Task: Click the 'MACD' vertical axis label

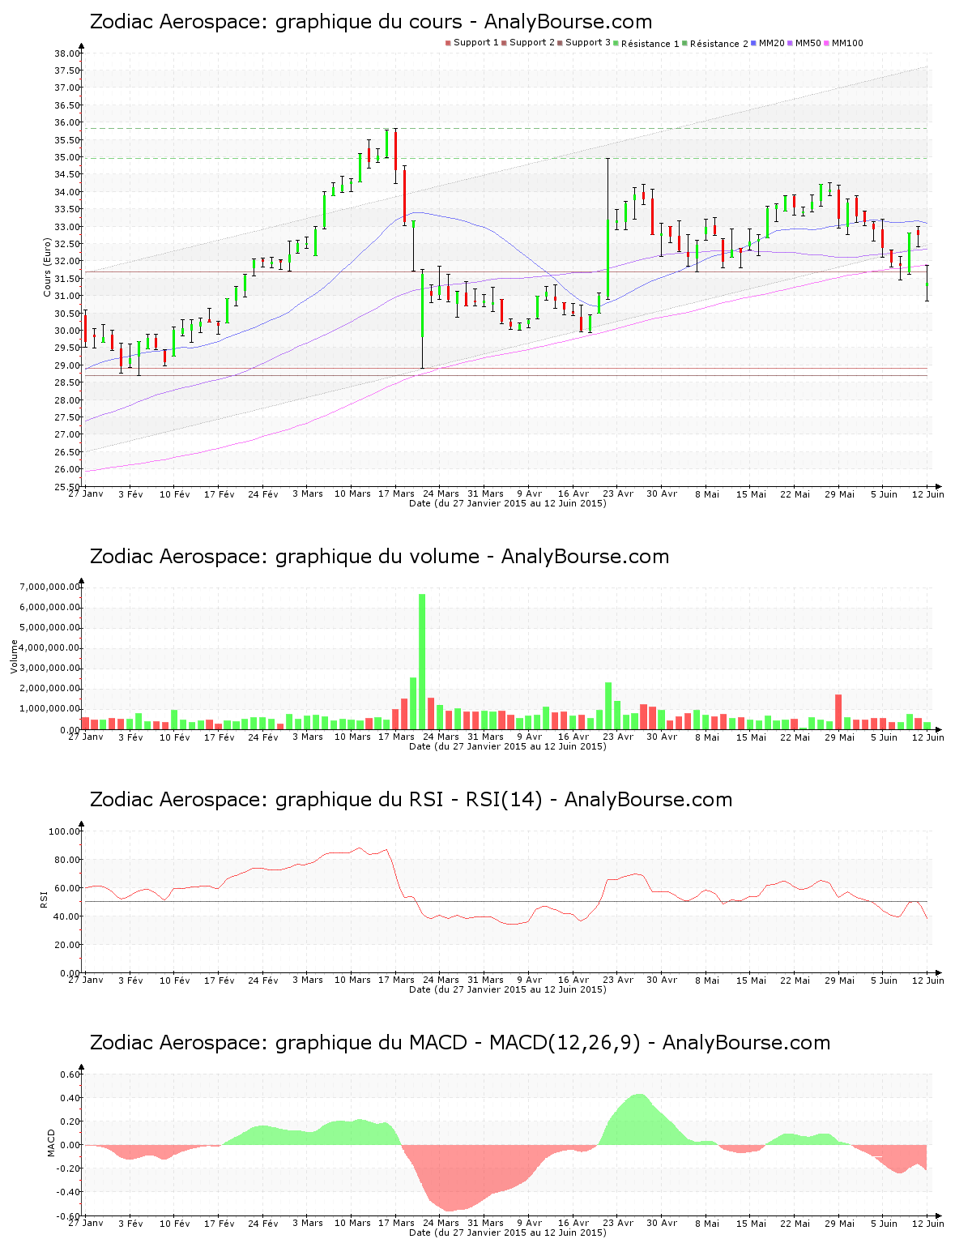Action: pyautogui.click(x=52, y=1143)
